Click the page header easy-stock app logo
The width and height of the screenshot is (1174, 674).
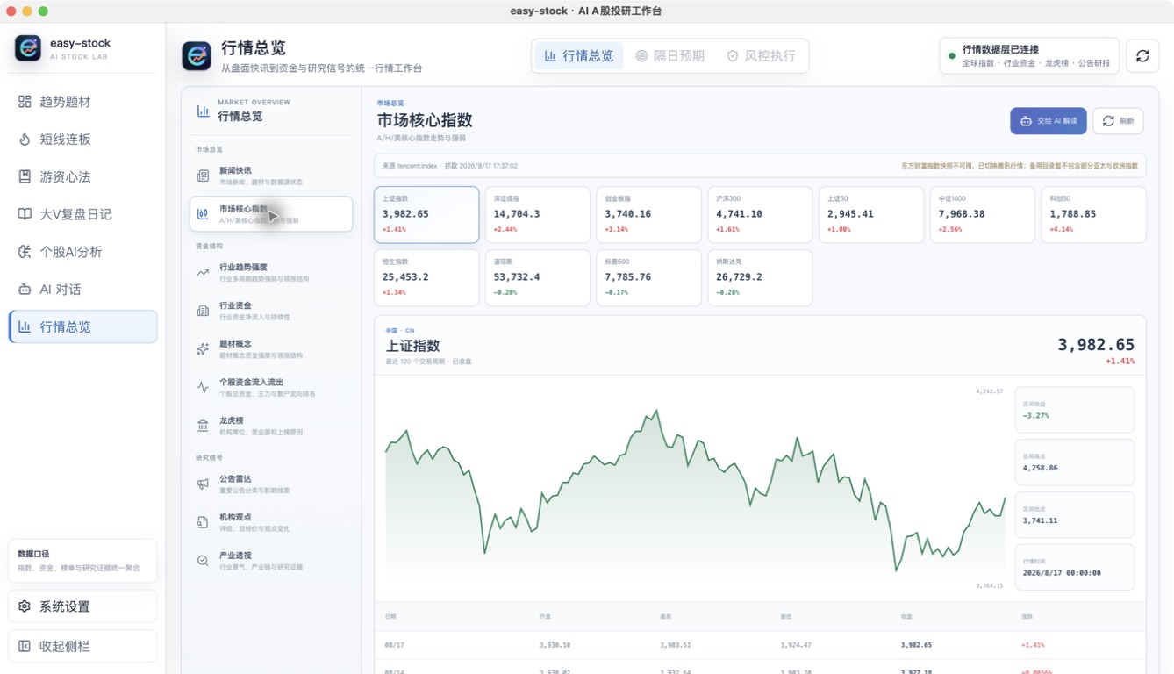coord(197,55)
